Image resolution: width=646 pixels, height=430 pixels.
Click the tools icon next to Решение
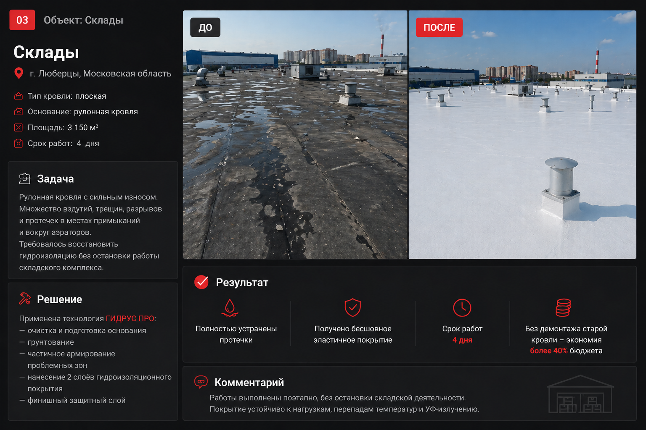25,299
